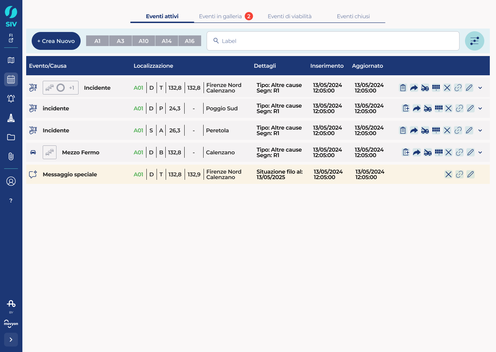Toggle the A16 highway filter
The width and height of the screenshot is (496, 352).
tap(190, 41)
